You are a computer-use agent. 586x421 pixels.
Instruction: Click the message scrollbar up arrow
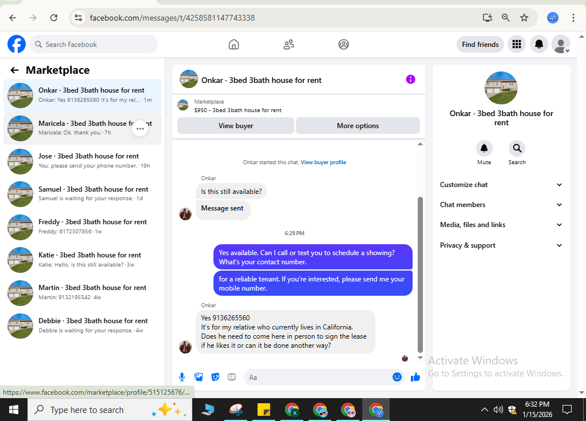pyautogui.click(x=420, y=144)
